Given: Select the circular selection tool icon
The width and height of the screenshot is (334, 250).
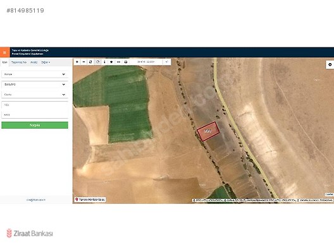Looking at the screenshot, I should pos(97,62).
